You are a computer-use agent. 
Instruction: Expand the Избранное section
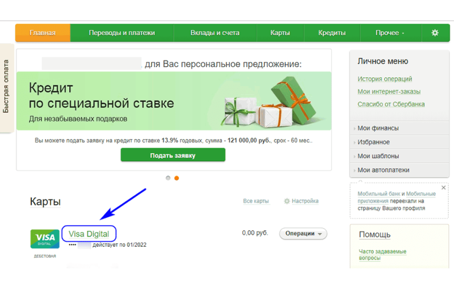click(x=373, y=142)
